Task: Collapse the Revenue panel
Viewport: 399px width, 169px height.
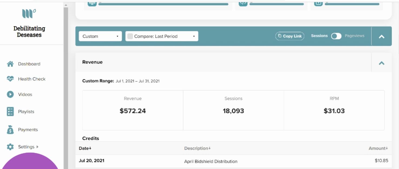Action: pos(382,63)
